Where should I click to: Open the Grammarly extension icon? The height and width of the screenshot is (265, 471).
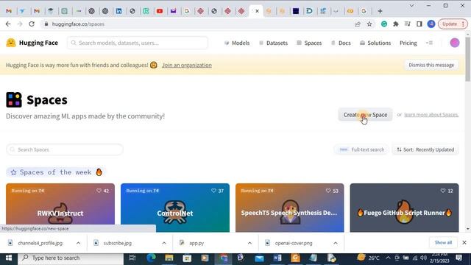[x=384, y=24]
